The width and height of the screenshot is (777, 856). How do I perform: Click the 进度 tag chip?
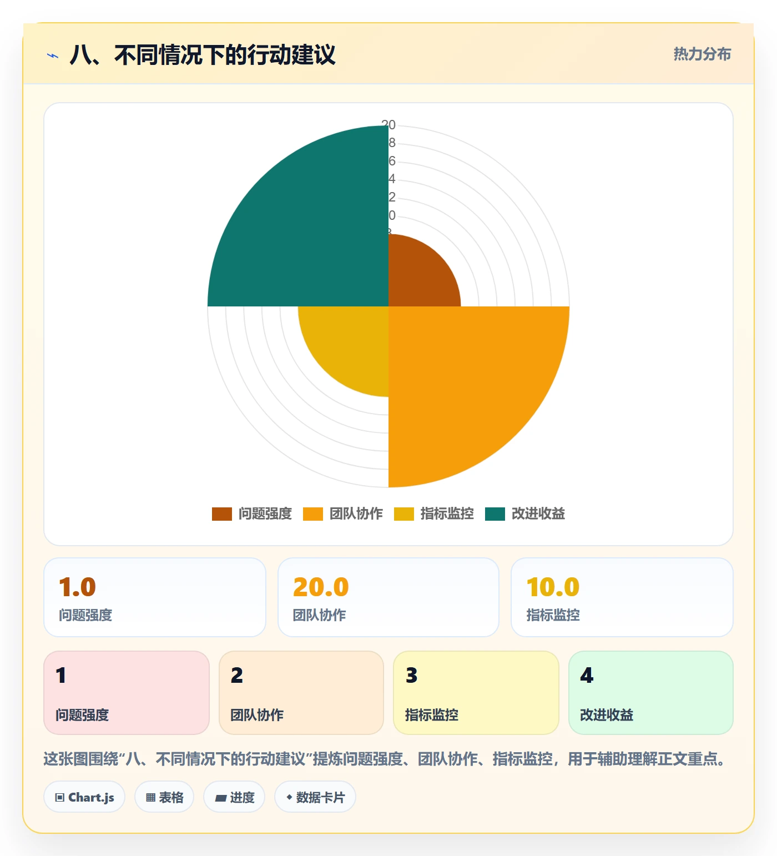point(234,797)
